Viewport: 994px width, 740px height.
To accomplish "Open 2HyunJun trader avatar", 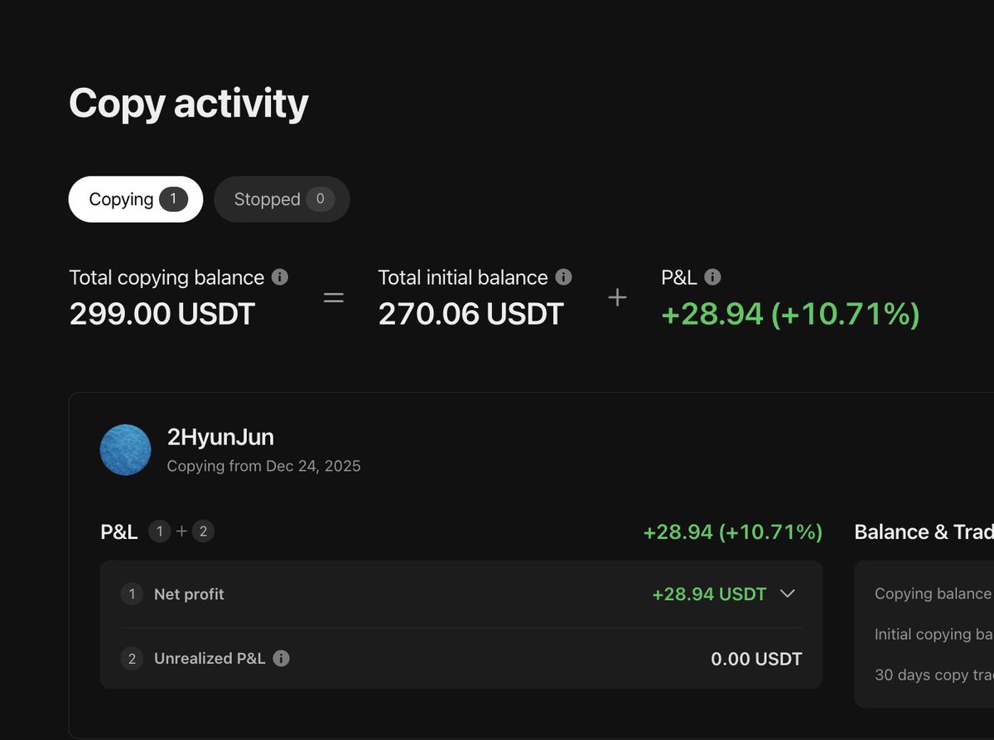I will [x=125, y=450].
